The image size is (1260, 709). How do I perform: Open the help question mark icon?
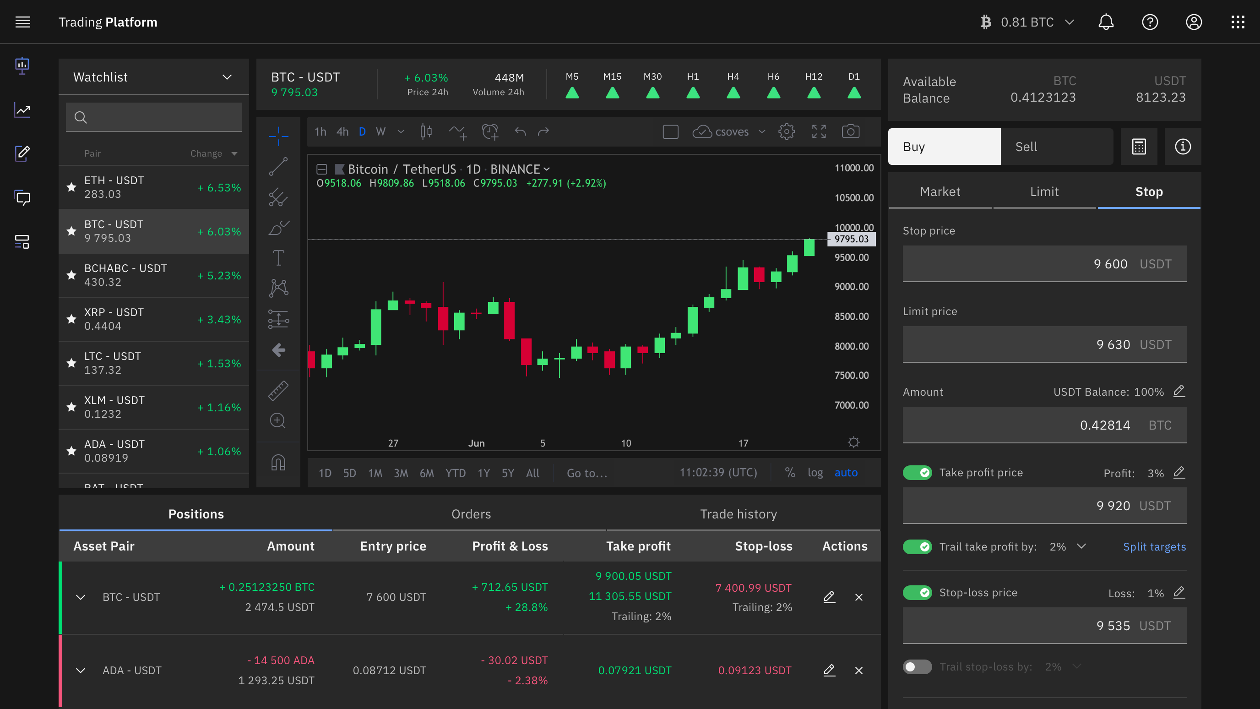coord(1150,22)
